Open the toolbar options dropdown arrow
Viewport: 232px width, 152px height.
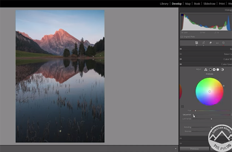tap(176, 149)
